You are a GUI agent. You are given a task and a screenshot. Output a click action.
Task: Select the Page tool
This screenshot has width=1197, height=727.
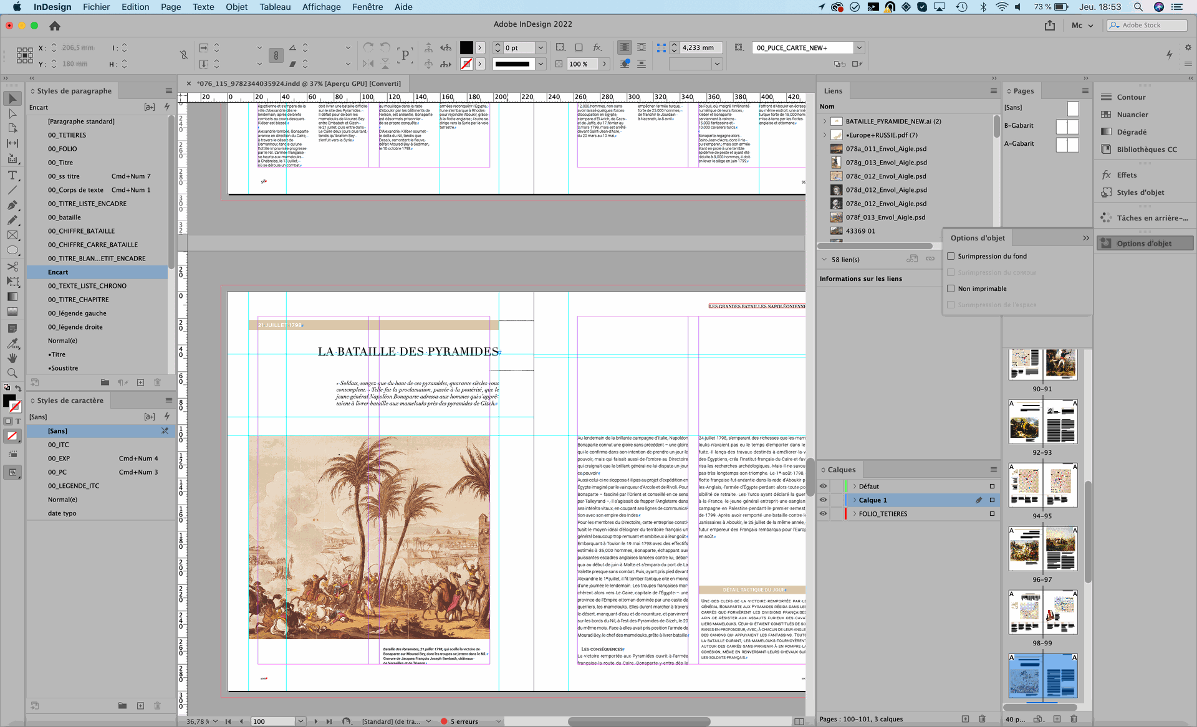click(x=12, y=128)
